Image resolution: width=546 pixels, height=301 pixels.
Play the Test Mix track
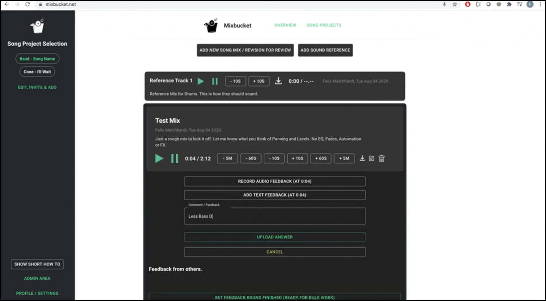pyautogui.click(x=159, y=159)
